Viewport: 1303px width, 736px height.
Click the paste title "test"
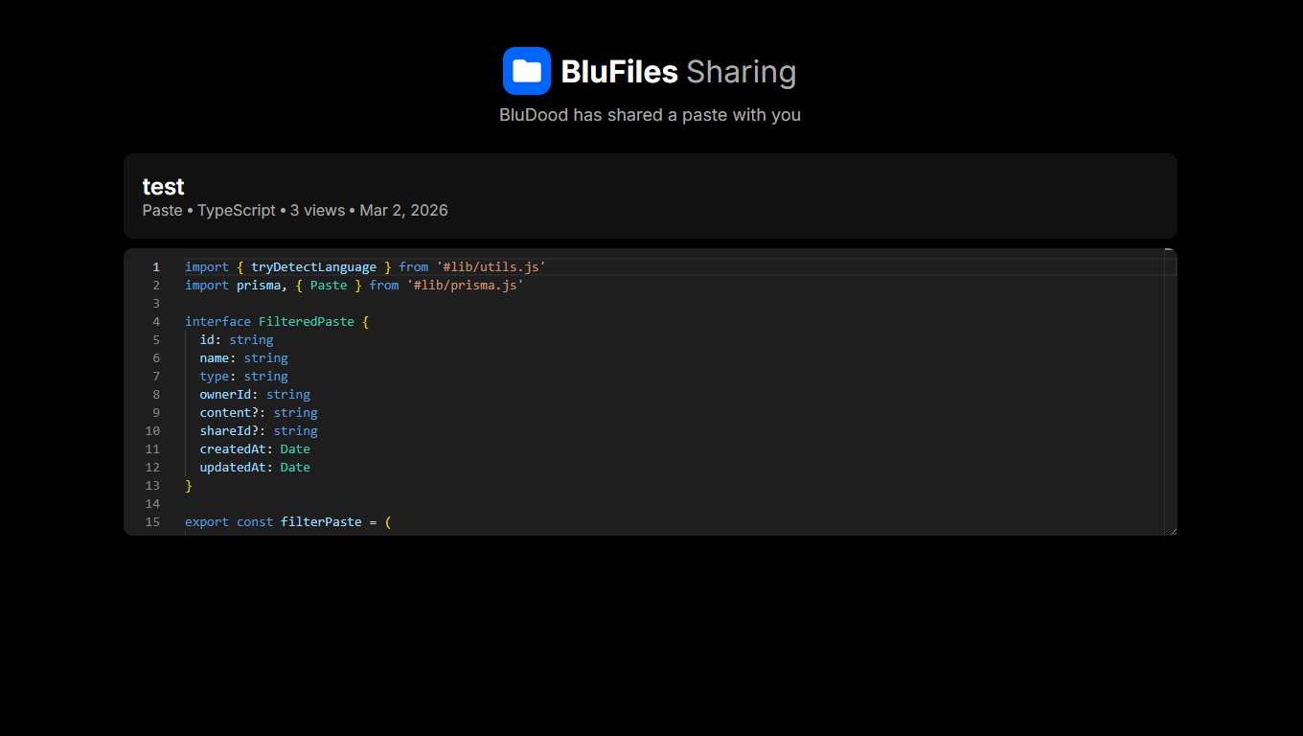[163, 186]
